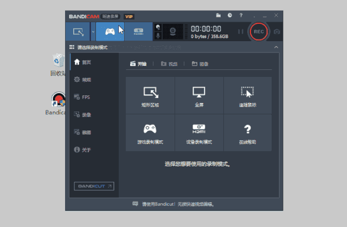The image size is (347, 227).
Task: Click the BANDICUT link button
Action: [x=94, y=186]
